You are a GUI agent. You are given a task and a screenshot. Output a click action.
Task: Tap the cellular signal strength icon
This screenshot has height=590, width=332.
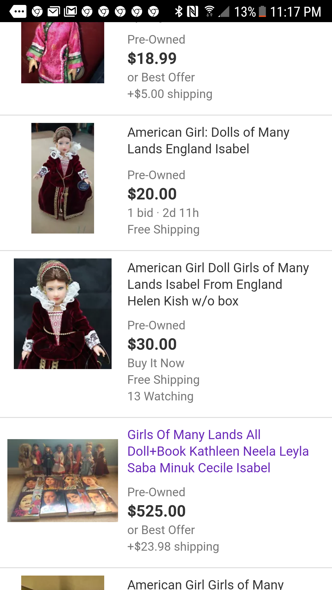224,12
